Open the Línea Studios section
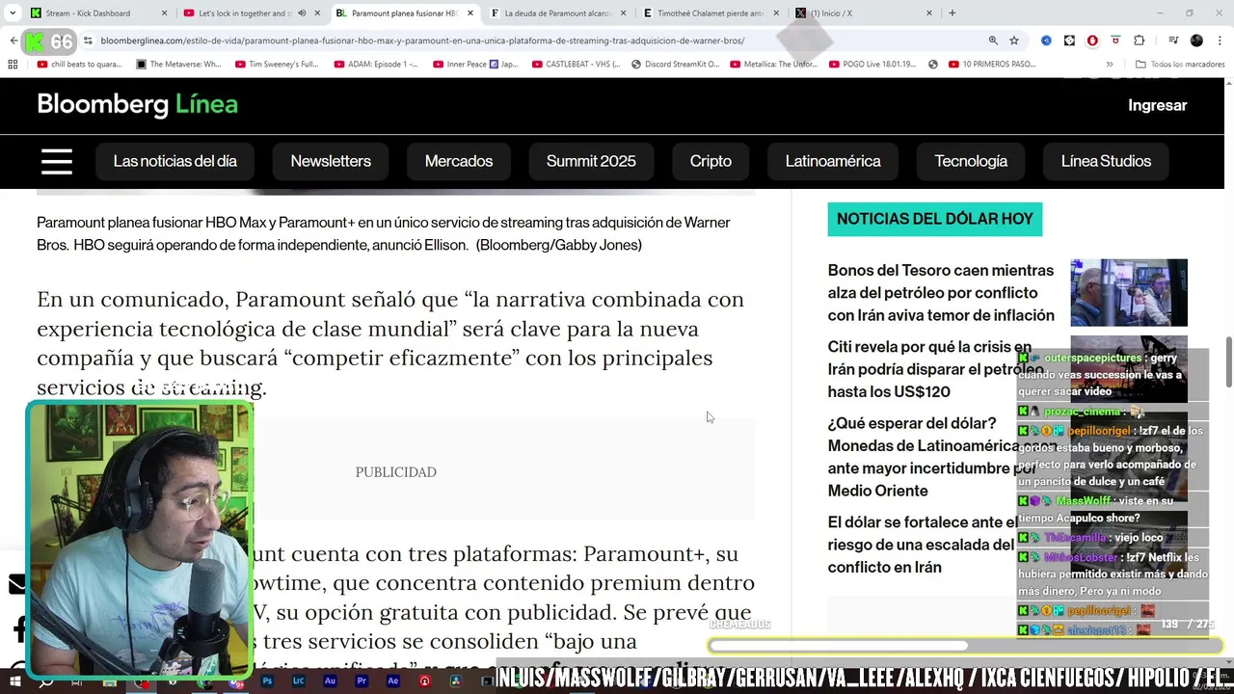Screen dimensions: 1234x694 (x=1106, y=161)
